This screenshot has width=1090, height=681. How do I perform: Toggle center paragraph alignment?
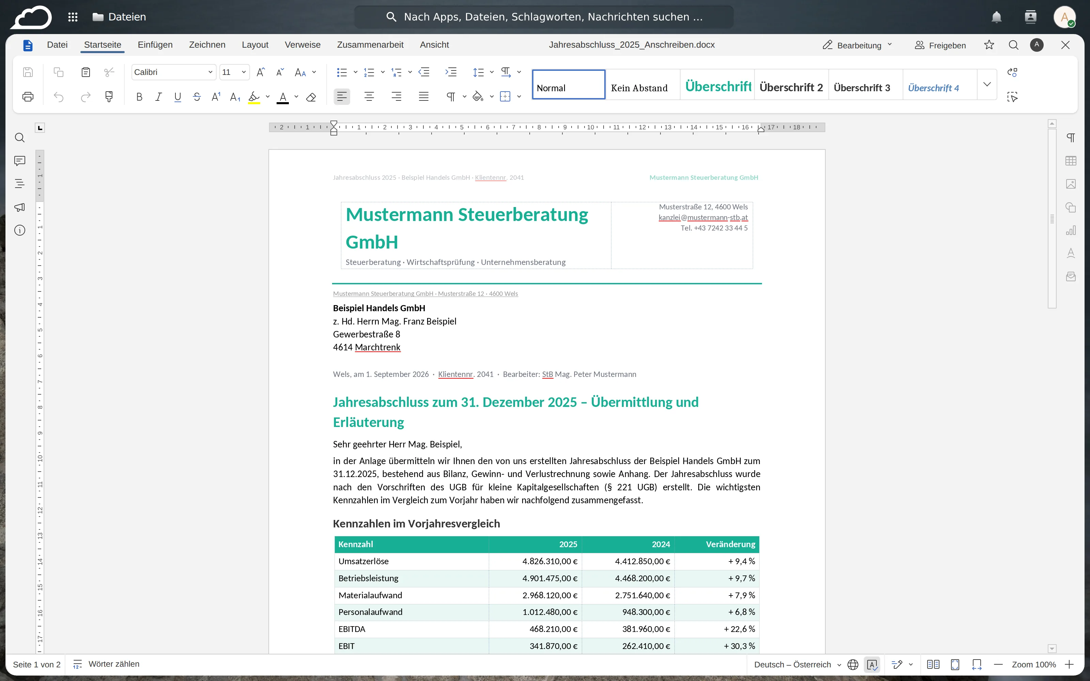[x=369, y=96]
